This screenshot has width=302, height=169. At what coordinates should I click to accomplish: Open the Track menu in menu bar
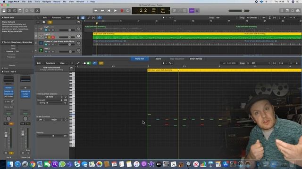tap(37, 1)
